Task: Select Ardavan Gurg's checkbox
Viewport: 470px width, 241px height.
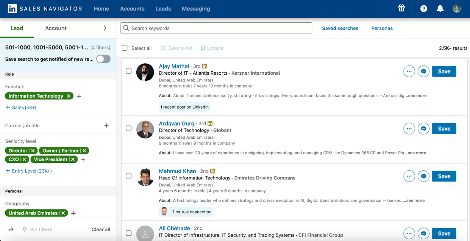Action: (x=129, y=128)
